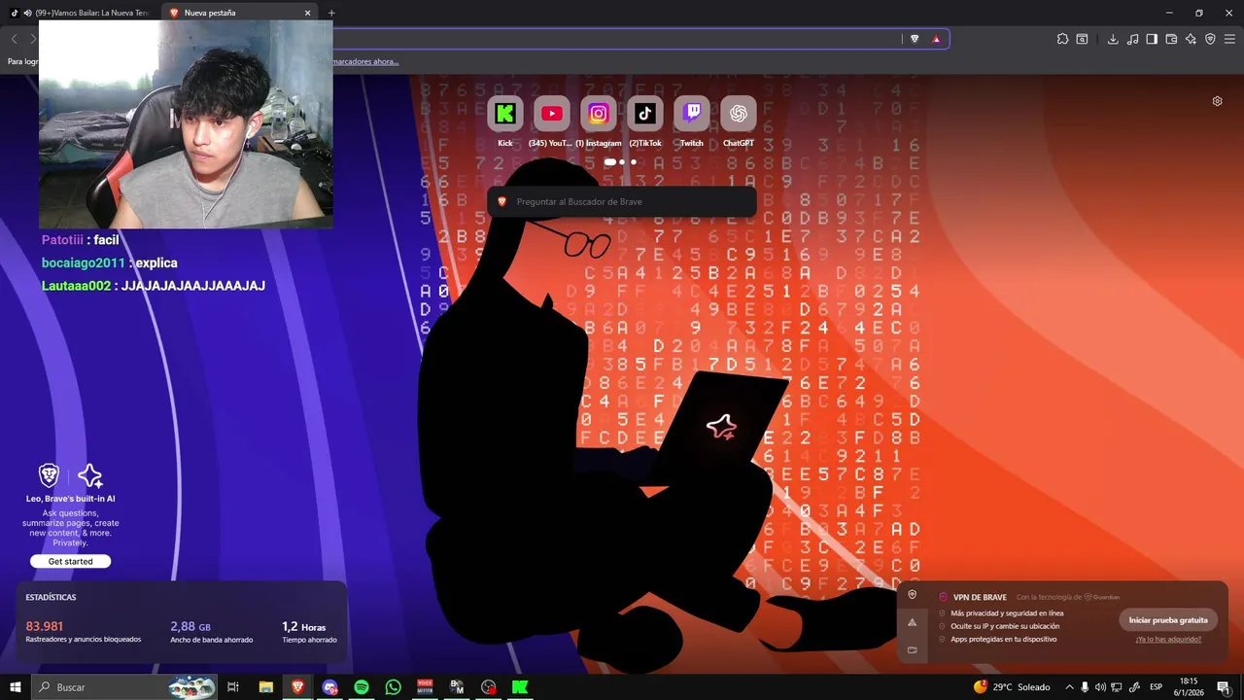Open the Brave main hamburger menu

1229,39
